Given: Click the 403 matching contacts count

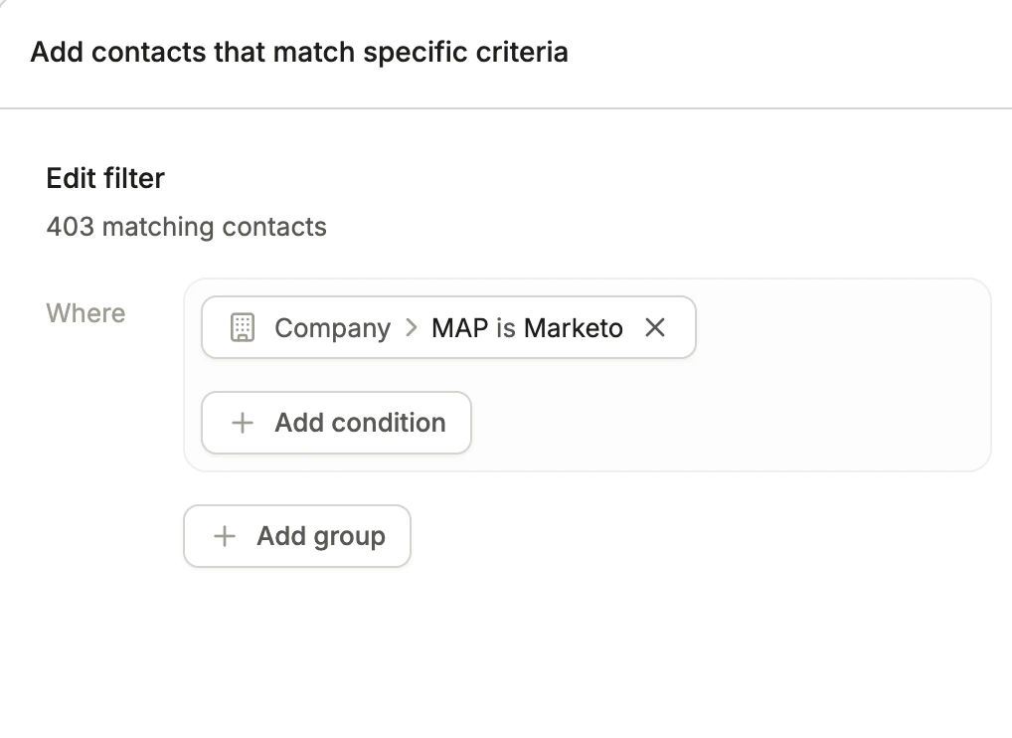Looking at the screenshot, I should point(186,227).
